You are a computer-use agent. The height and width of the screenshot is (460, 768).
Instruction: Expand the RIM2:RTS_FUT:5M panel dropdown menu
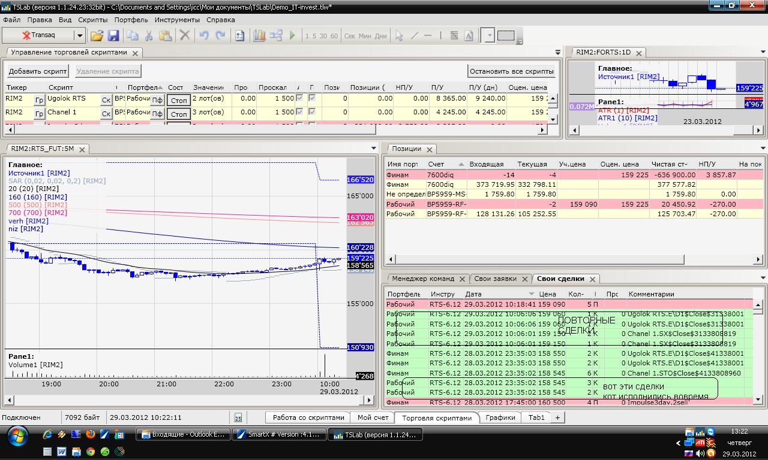click(375, 149)
